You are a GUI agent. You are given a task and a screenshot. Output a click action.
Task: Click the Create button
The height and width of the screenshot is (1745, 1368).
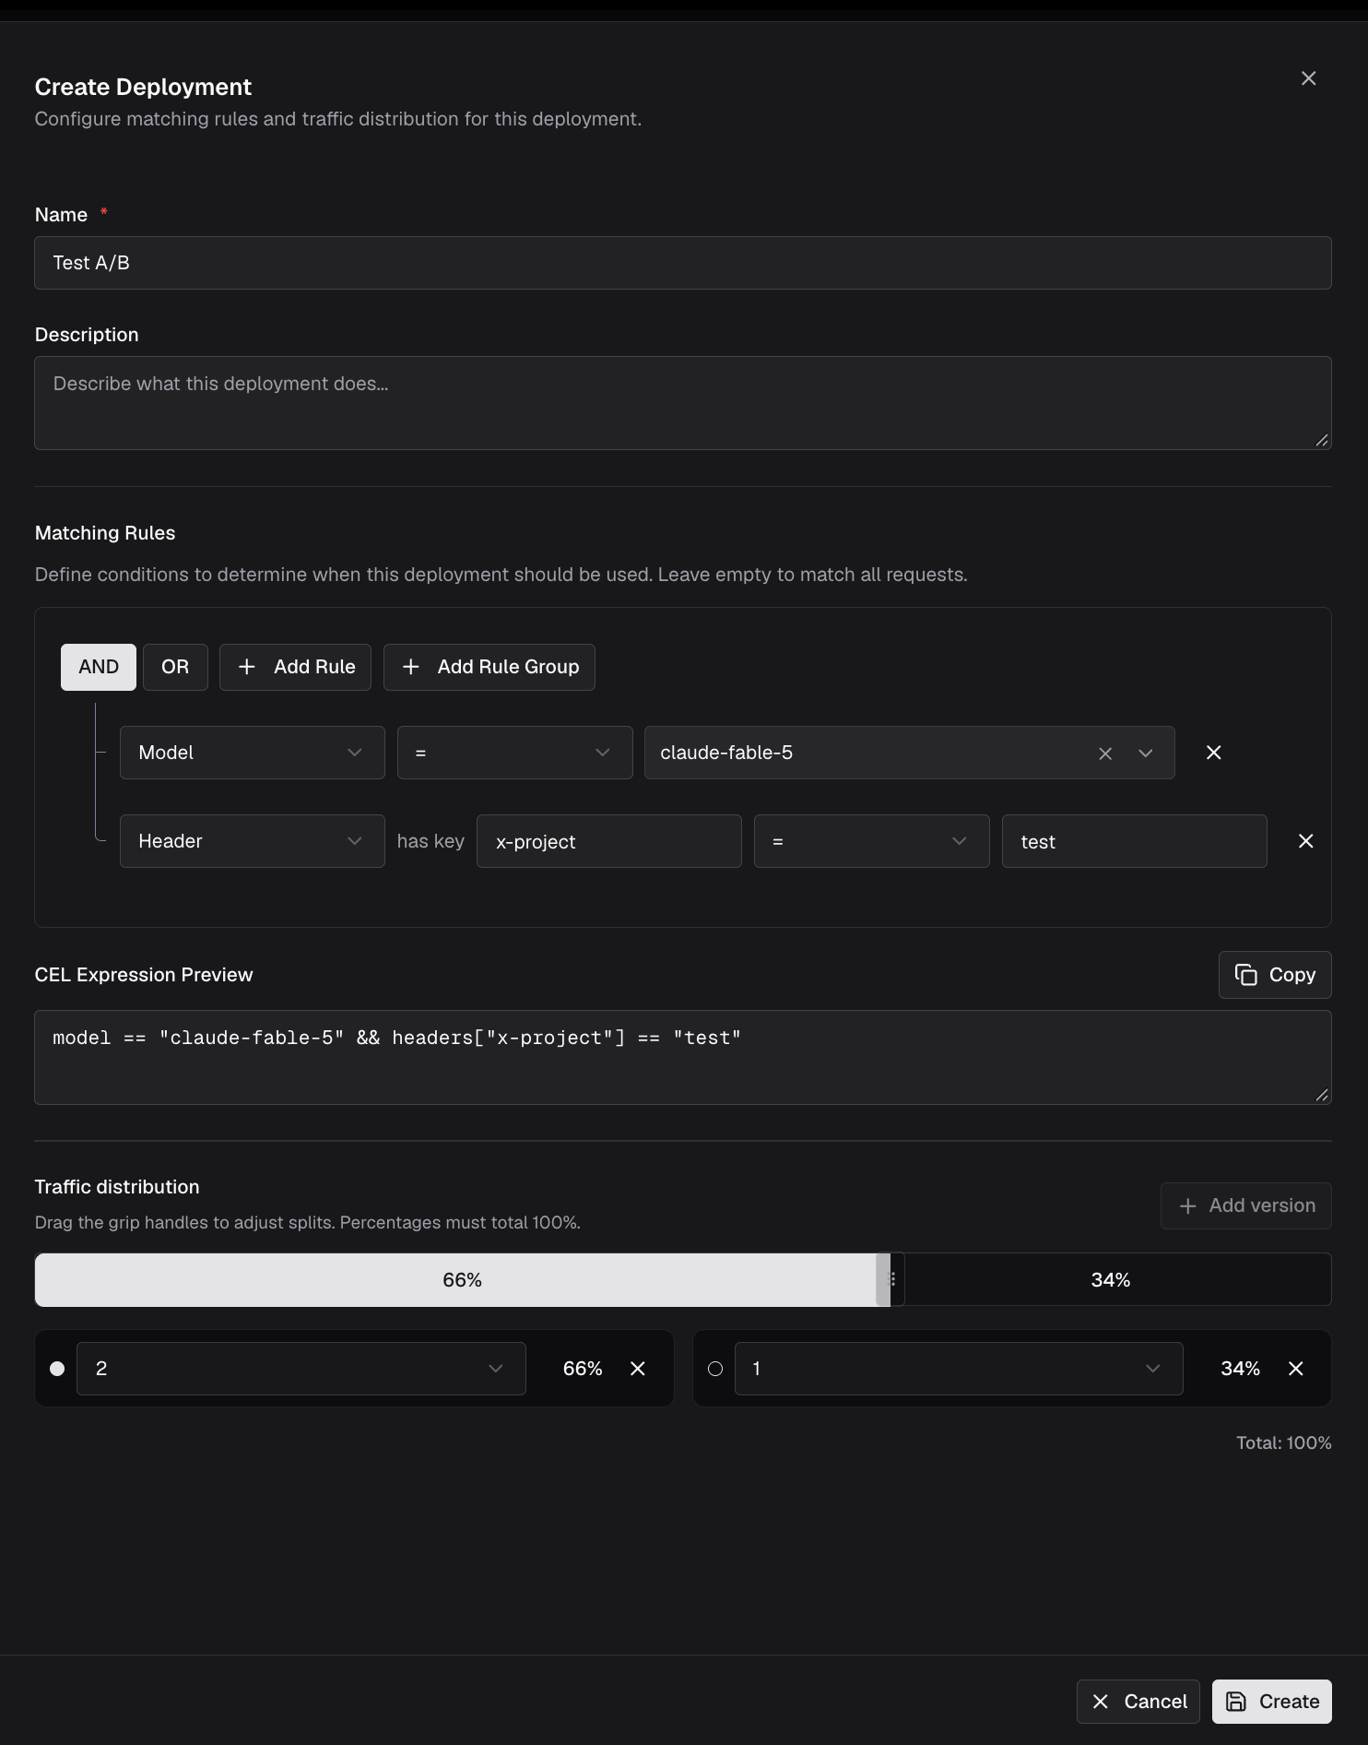point(1272,1702)
